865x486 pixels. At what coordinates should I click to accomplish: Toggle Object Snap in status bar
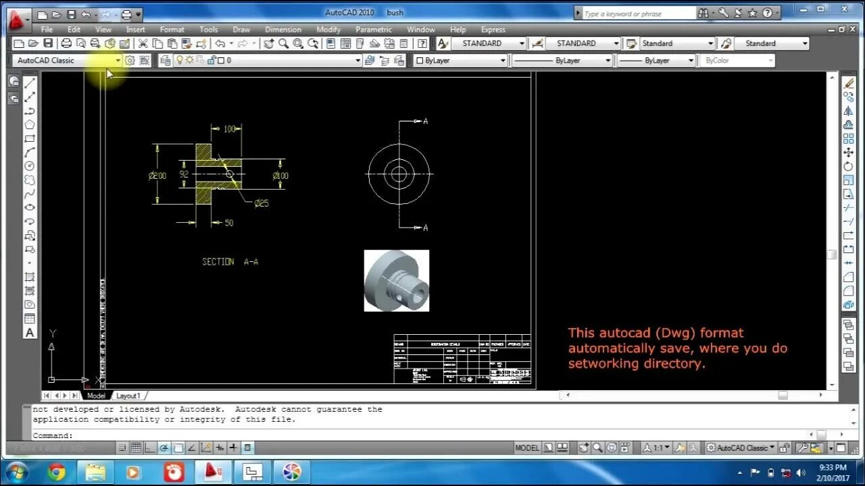point(178,448)
